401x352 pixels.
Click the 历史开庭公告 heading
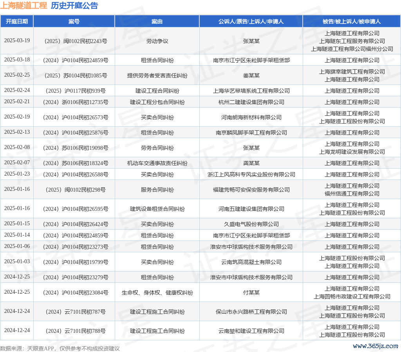point(74,5)
